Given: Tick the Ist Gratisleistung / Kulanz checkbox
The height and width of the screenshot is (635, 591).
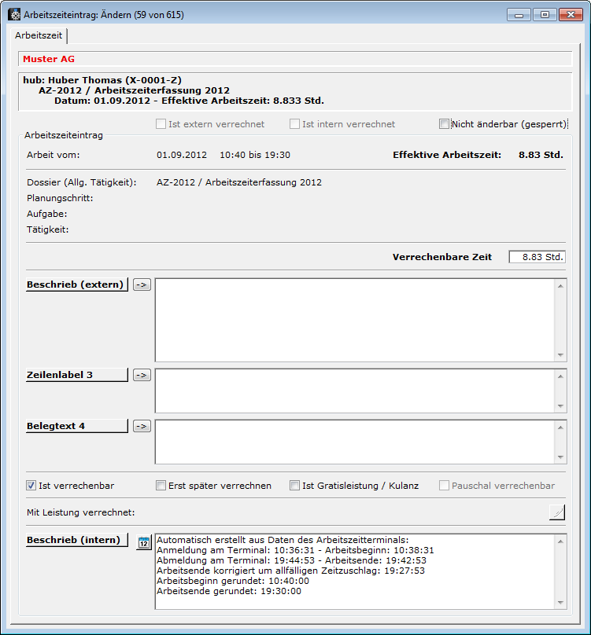Looking at the screenshot, I should coord(295,486).
